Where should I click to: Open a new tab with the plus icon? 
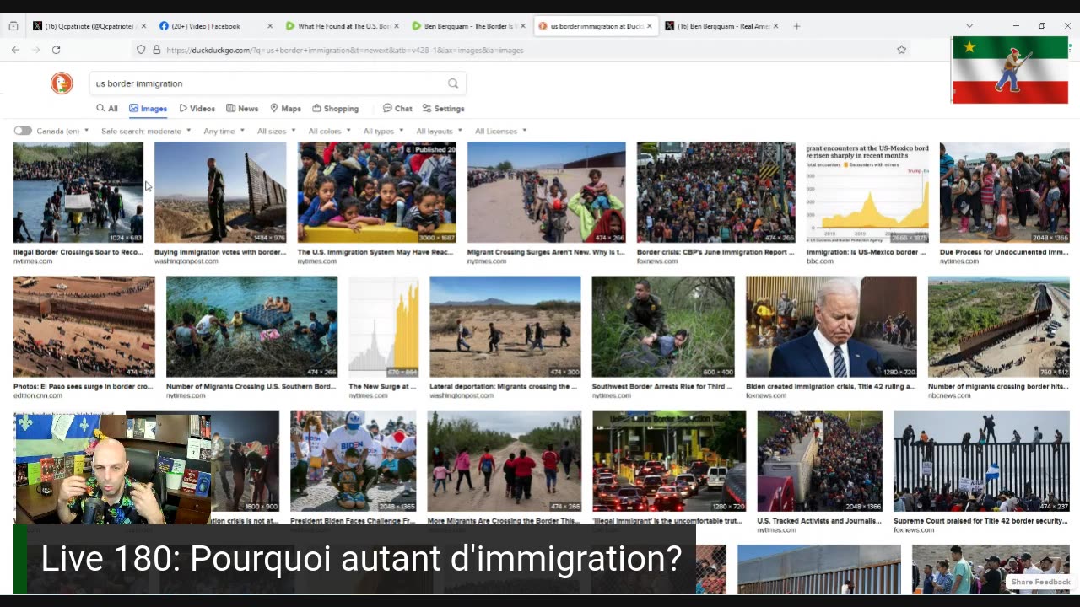pos(796,26)
